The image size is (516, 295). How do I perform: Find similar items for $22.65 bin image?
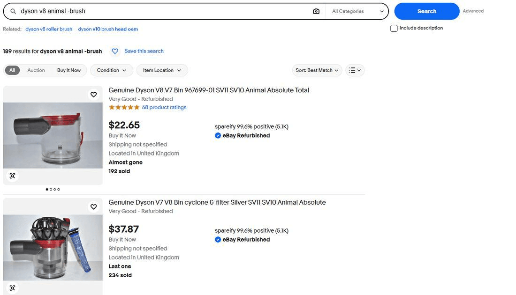[x=12, y=176]
